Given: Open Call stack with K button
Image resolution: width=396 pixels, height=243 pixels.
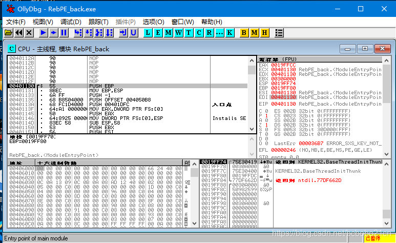Looking at the screenshot, I should click(x=230, y=33).
